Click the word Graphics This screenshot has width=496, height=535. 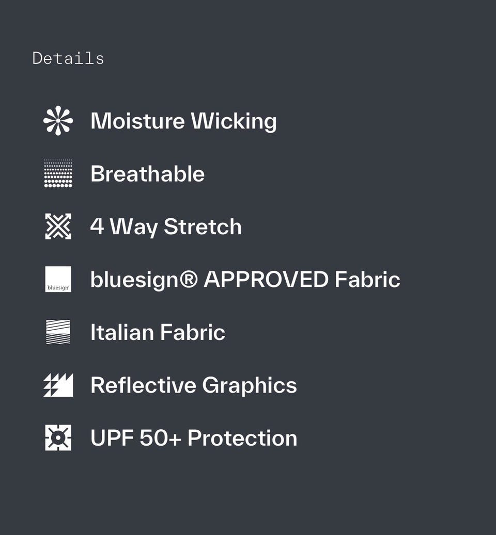[x=249, y=385]
